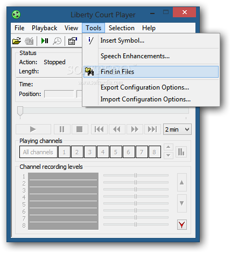Toggle playing channel 2

click(x=77, y=152)
